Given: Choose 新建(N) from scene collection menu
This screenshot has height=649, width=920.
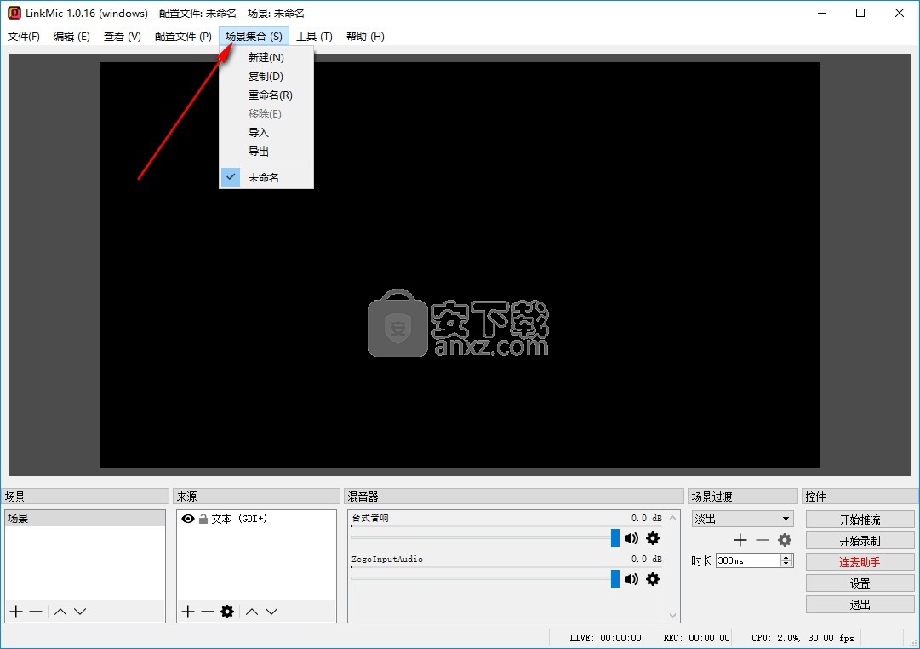Looking at the screenshot, I should [x=266, y=58].
